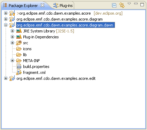This screenshot has width=147, height=130.
Task: Maximize the Package Explorer view
Action: point(142,5)
